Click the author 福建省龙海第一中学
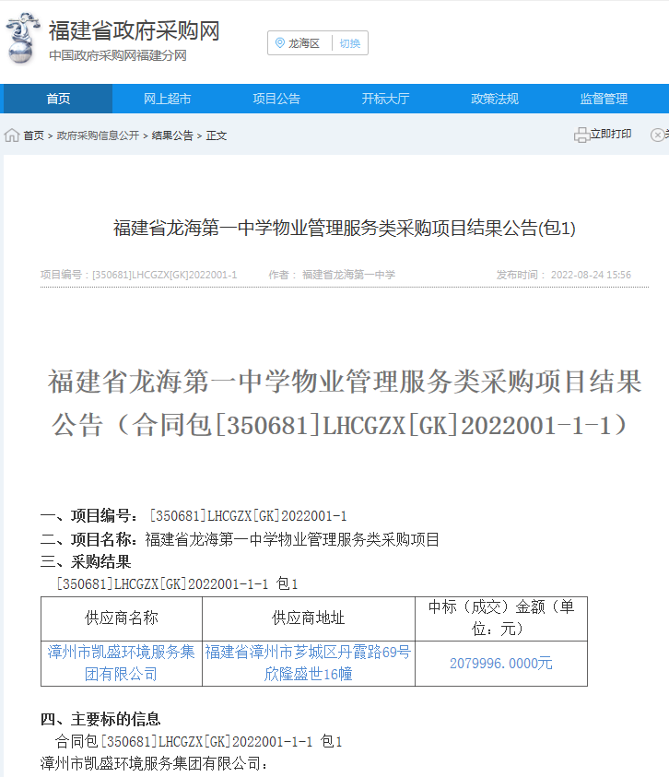The height and width of the screenshot is (777, 669). (349, 275)
